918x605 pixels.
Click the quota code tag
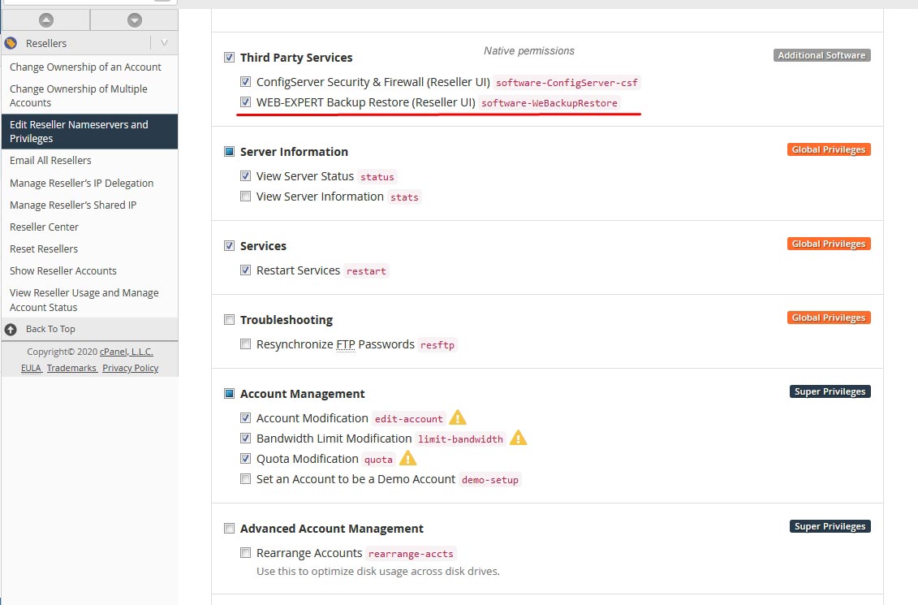[x=378, y=459]
